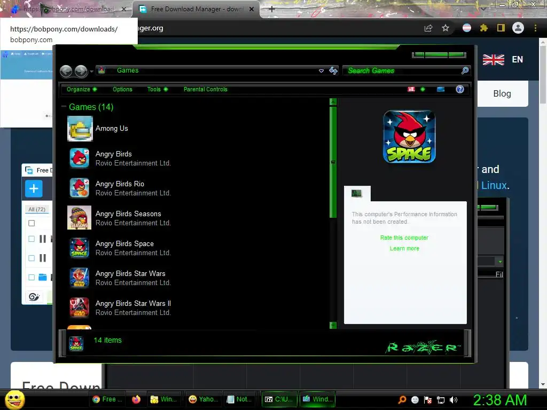547x410 pixels.
Task: Select the Angry Birds Space list icon
Action: 79,248
